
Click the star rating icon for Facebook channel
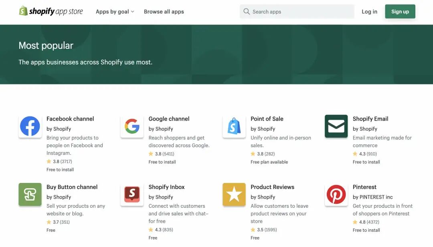(x=49, y=161)
